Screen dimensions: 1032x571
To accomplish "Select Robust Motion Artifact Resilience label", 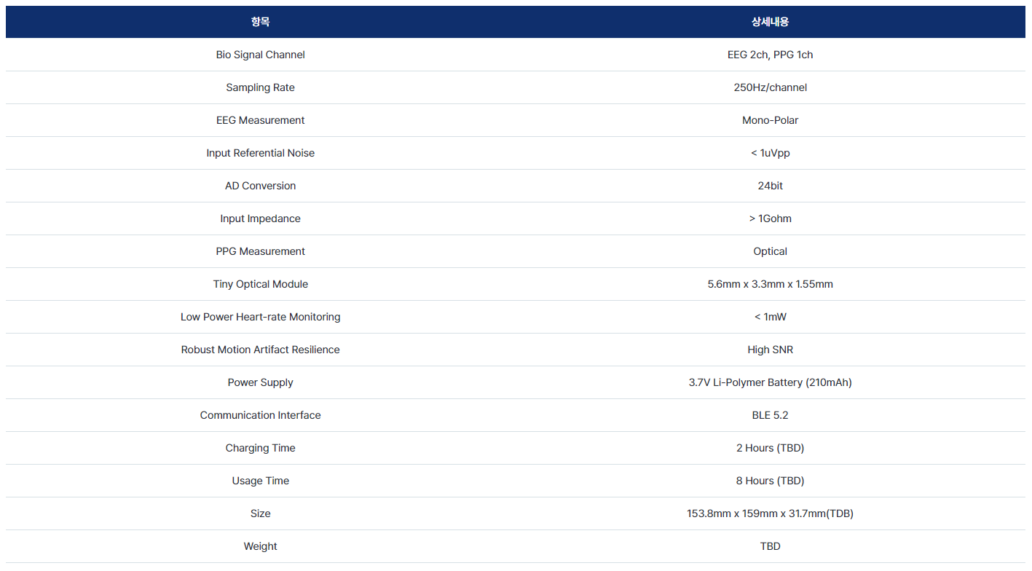I will pyautogui.click(x=260, y=350).
